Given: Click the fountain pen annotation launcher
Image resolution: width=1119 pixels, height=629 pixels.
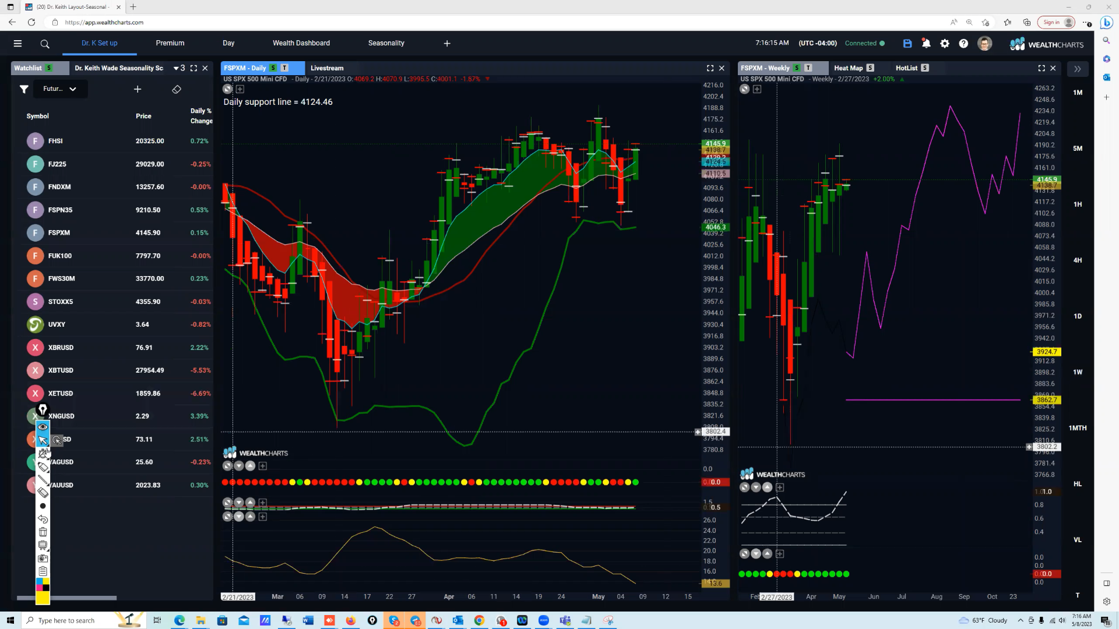Looking at the screenshot, I should [x=43, y=410].
